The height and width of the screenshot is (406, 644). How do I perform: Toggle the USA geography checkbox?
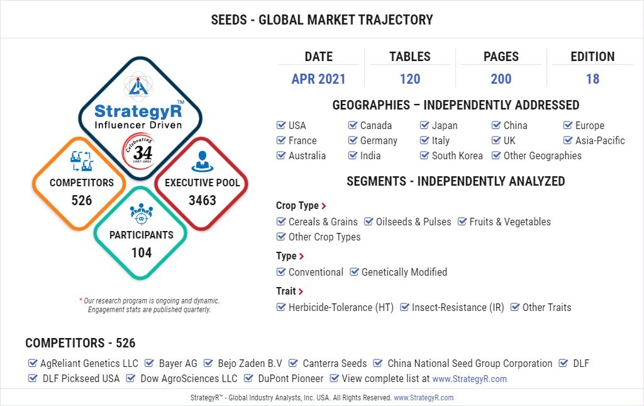coord(281,125)
